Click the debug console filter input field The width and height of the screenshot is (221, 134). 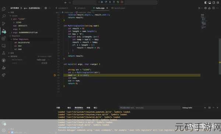click(x=150, y=108)
